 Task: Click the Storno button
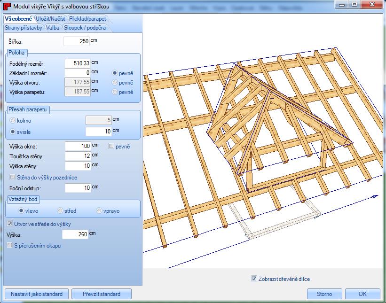(324, 294)
